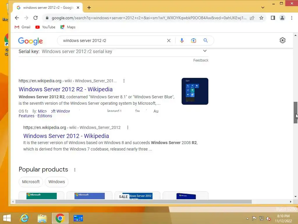Filter products by Microsoft chip

point(31,182)
